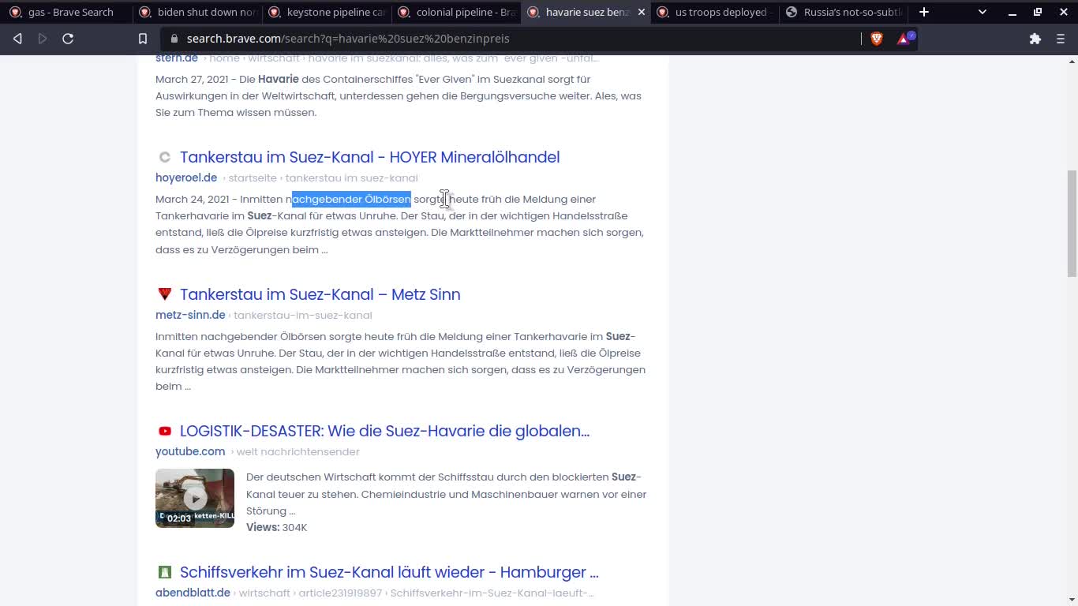Click breadcrumb "tankerstau-im-suez-kanal" under metz-sinn.de
The height and width of the screenshot is (606, 1078).
click(302, 315)
